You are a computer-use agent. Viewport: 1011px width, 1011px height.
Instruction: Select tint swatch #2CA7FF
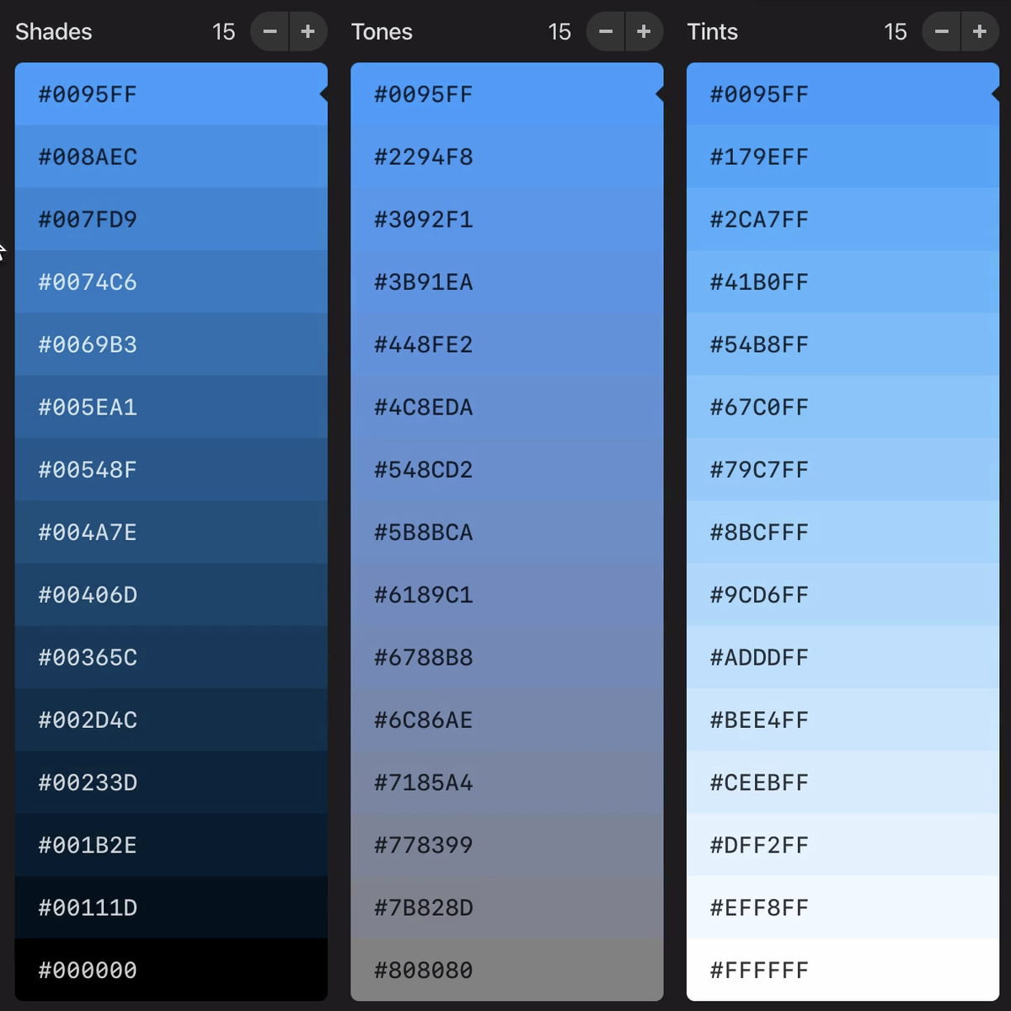pyautogui.click(x=843, y=219)
